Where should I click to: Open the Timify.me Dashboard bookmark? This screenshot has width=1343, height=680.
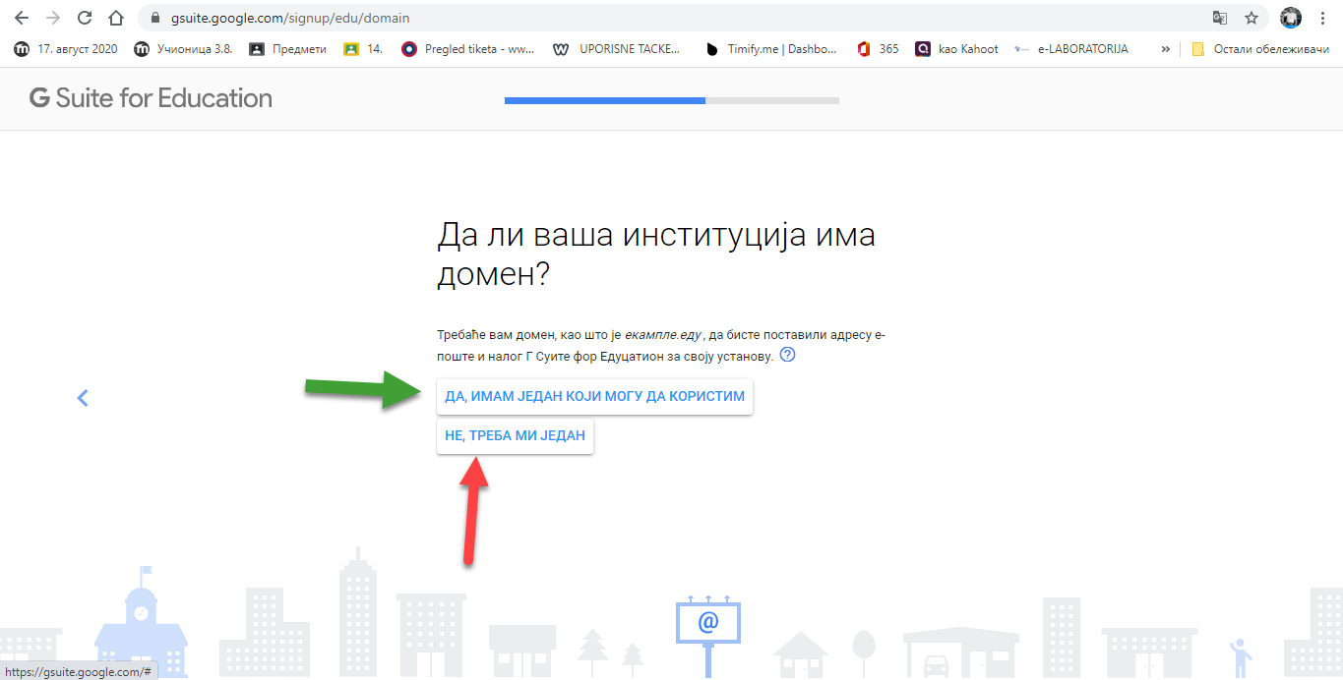tap(771, 49)
